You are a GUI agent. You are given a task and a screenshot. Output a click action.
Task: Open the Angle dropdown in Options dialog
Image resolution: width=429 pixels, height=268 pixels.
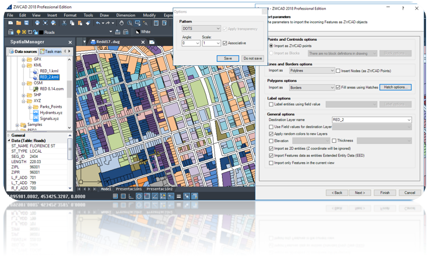coord(191,43)
